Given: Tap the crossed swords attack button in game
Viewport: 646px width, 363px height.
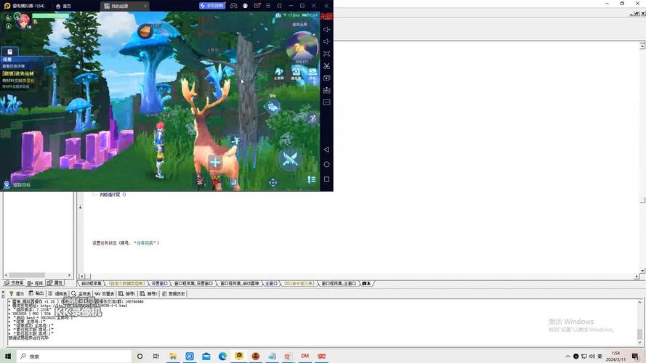Looking at the screenshot, I should click(x=290, y=159).
